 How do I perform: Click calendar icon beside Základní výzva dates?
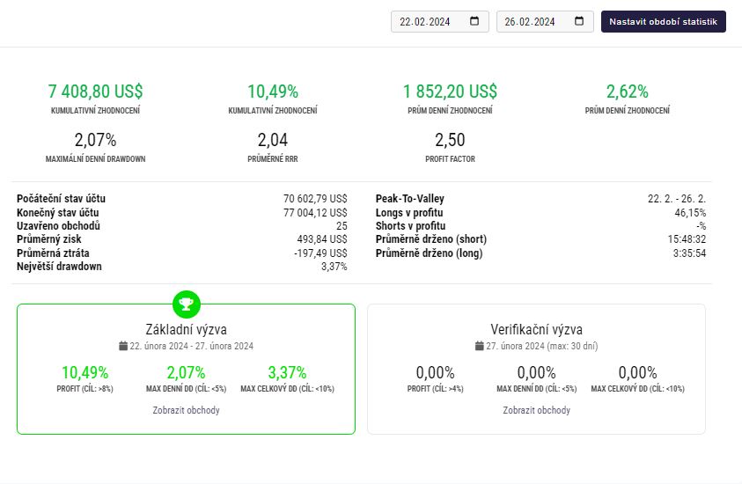123,346
